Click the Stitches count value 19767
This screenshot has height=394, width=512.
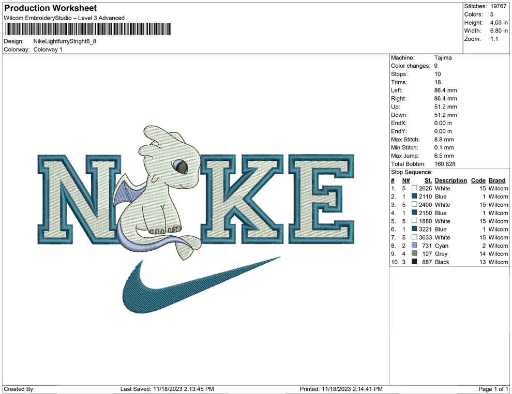pyautogui.click(x=498, y=6)
